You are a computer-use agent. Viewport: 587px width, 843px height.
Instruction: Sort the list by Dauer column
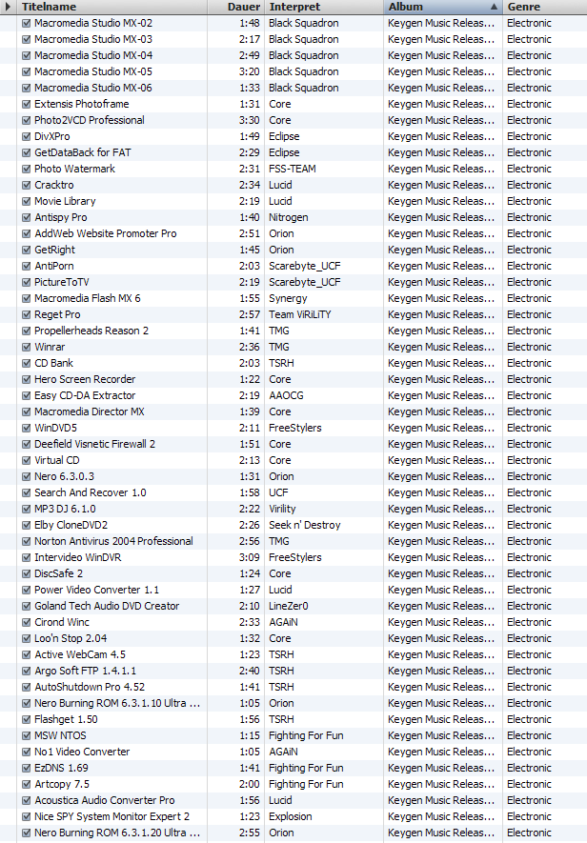244,7
